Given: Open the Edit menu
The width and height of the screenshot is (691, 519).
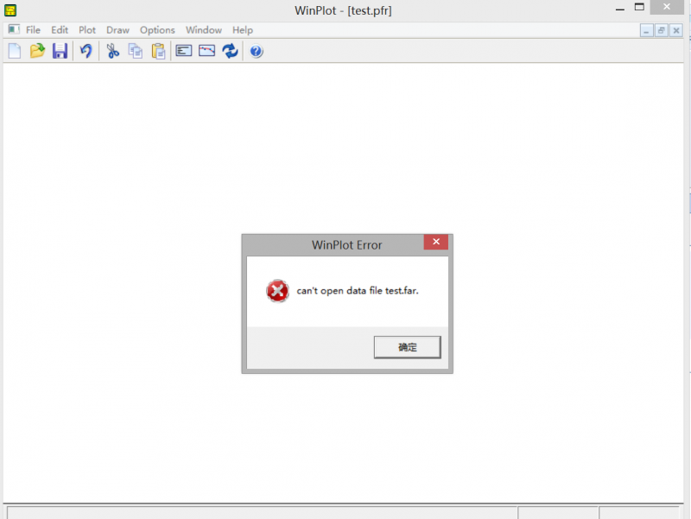Looking at the screenshot, I should 60,30.
